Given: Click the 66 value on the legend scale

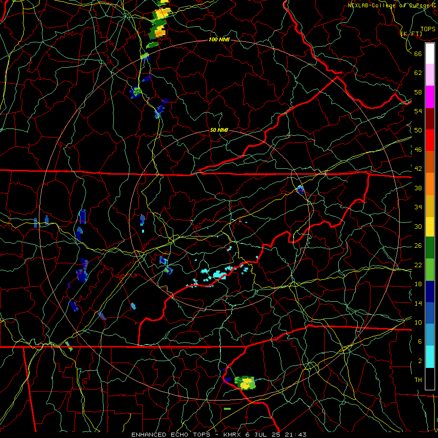Looking at the screenshot, I should coord(418,54).
